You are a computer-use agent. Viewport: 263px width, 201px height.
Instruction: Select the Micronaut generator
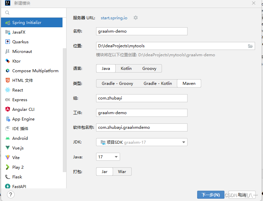click(32, 51)
